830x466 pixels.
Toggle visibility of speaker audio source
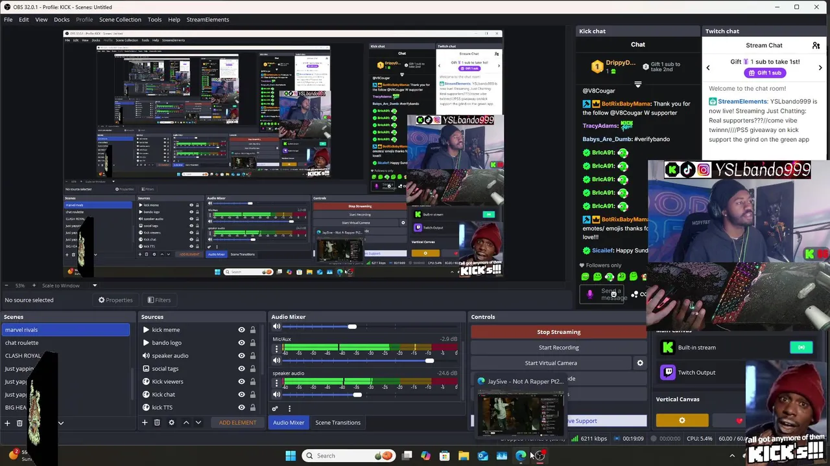click(241, 355)
